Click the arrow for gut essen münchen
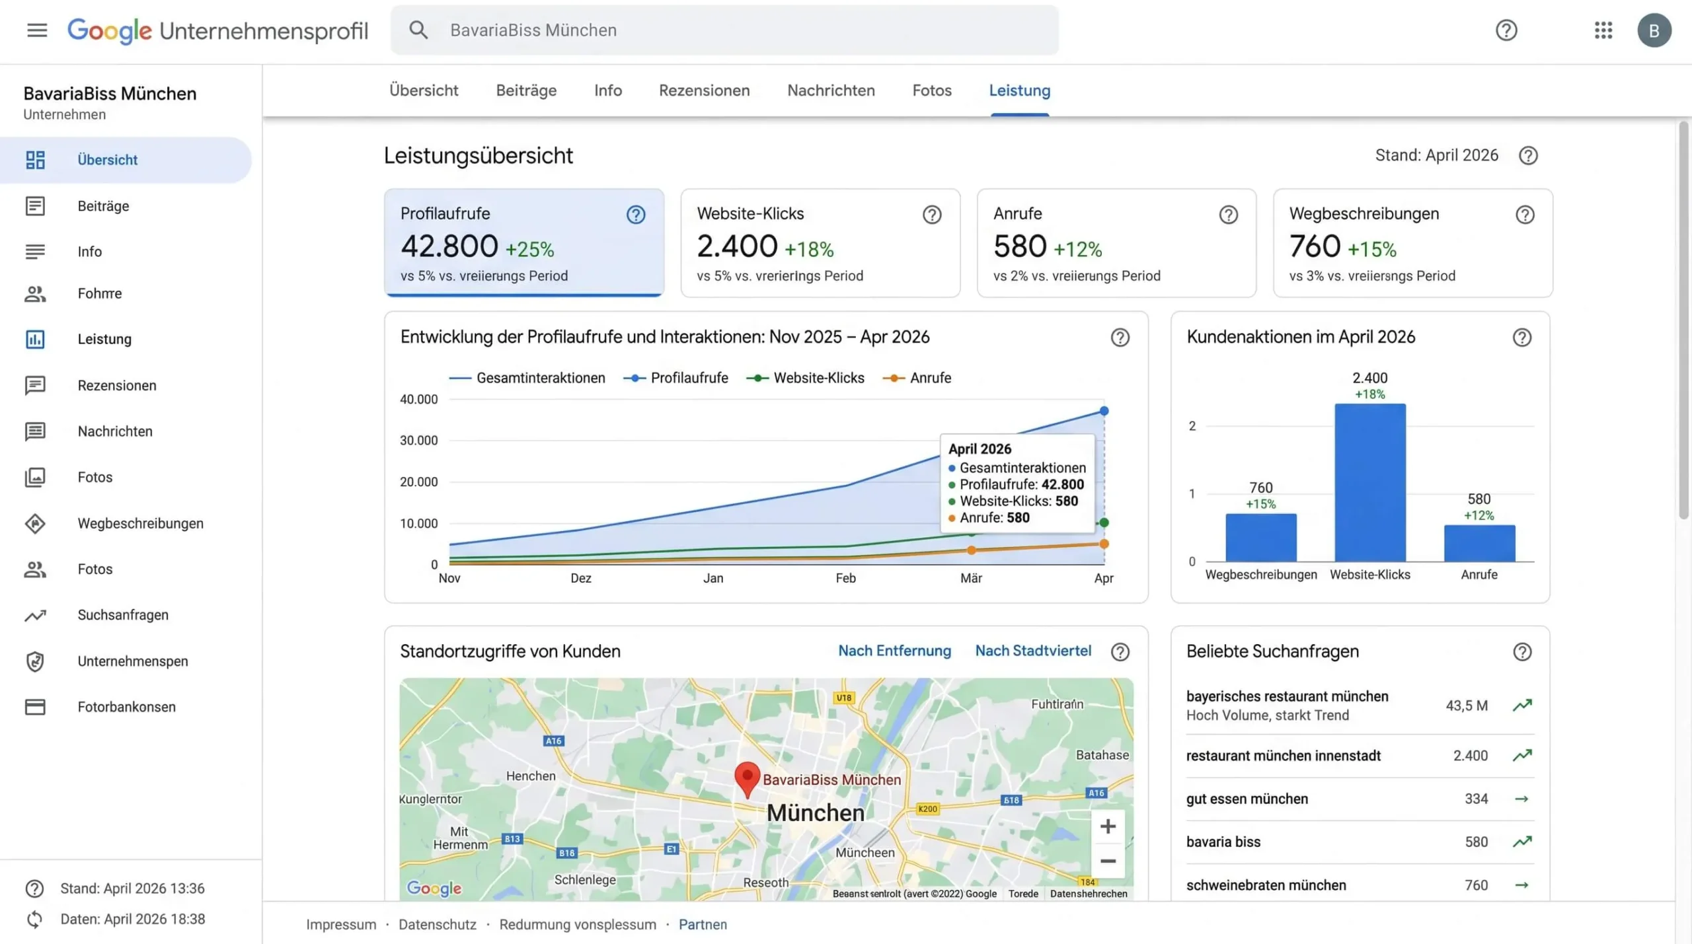 click(1522, 799)
